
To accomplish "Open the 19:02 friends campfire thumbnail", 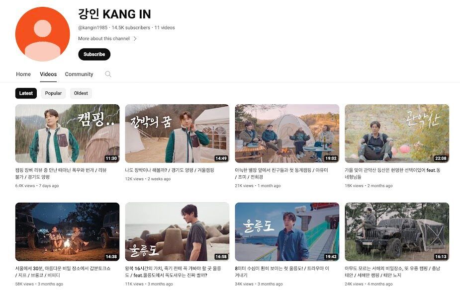I will (287, 134).
